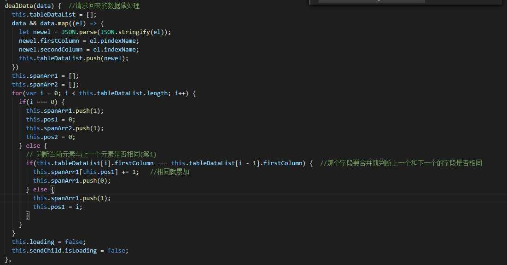The height and width of the screenshot is (265, 507).
Task: Click the comment //请求回来的数据做处理
Action: click(104, 6)
